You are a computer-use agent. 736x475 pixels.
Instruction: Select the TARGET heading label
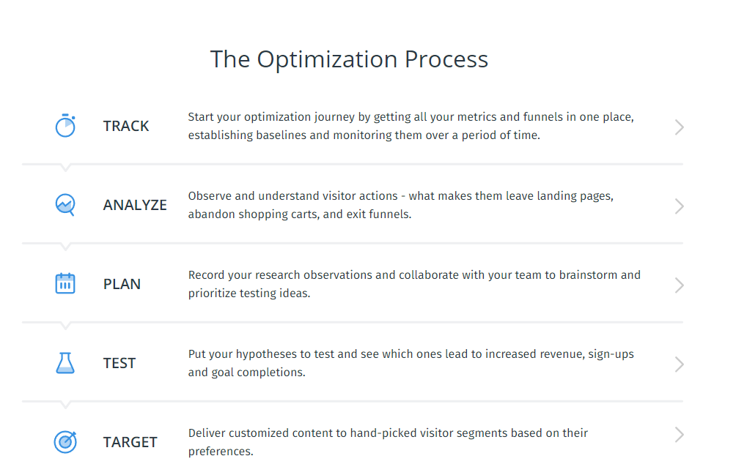coord(130,442)
